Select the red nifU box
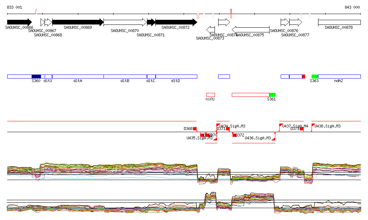The image size is (368, 220). [x=211, y=95]
